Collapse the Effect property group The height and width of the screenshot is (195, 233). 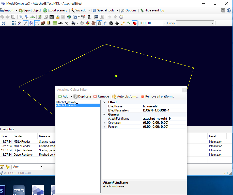[104, 102]
